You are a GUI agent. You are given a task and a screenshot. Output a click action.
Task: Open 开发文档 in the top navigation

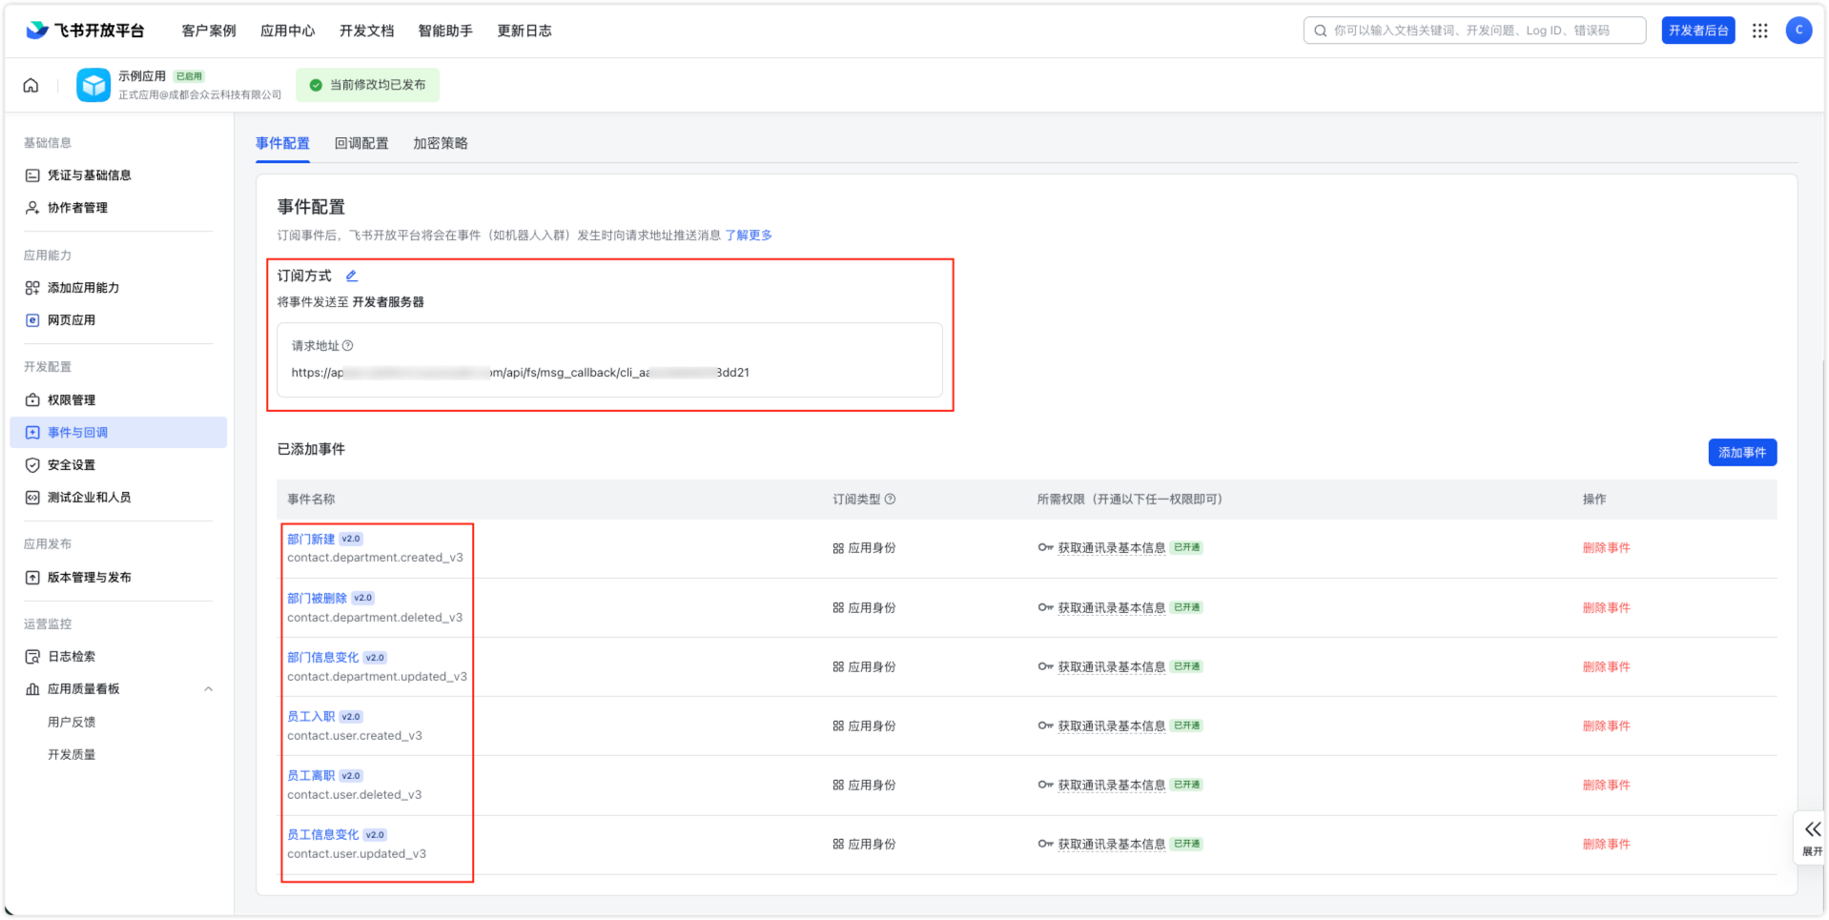367,31
